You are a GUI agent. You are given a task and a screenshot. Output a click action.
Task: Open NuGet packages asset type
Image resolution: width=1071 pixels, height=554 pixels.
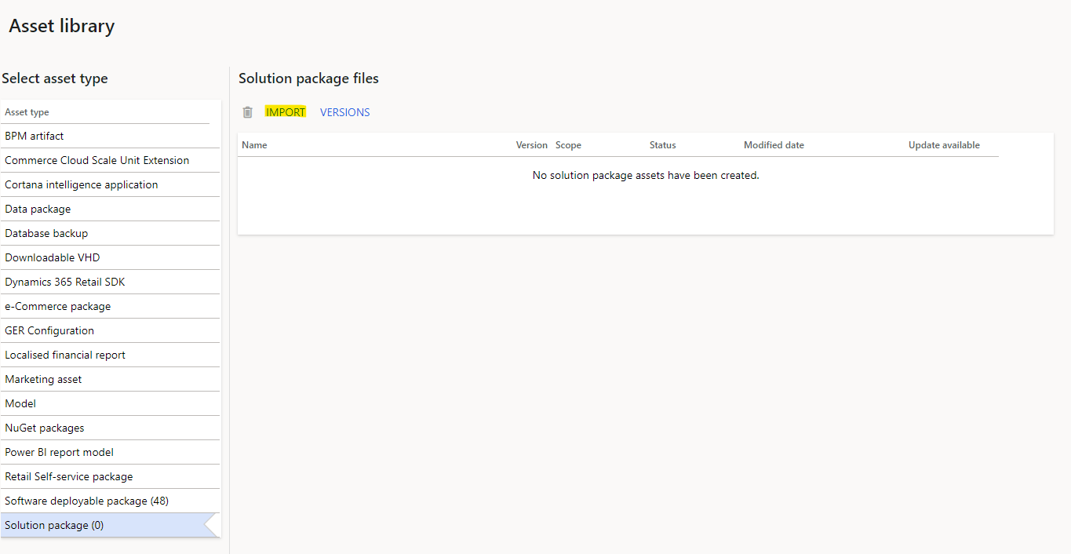(44, 428)
